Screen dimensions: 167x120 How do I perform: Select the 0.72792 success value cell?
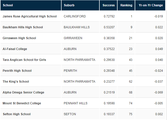(108, 16)
